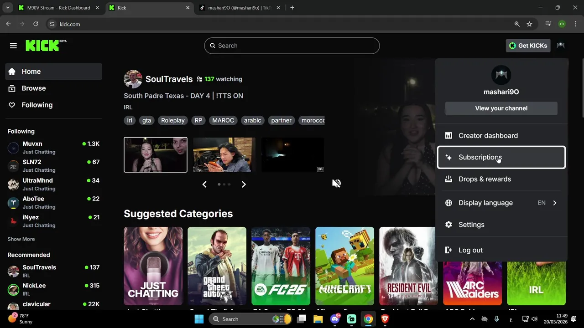The width and height of the screenshot is (584, 328).
Task: Click the 'Roleplay' tag
Action: pyautogui.click(x=173, y=120)
